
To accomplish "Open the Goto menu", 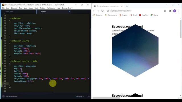I will [x=31, y=8].
